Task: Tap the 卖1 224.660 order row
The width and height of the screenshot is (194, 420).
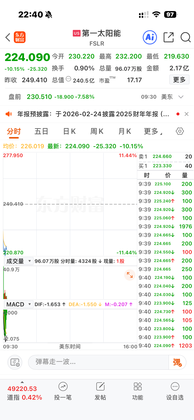Action: [165, 157]
